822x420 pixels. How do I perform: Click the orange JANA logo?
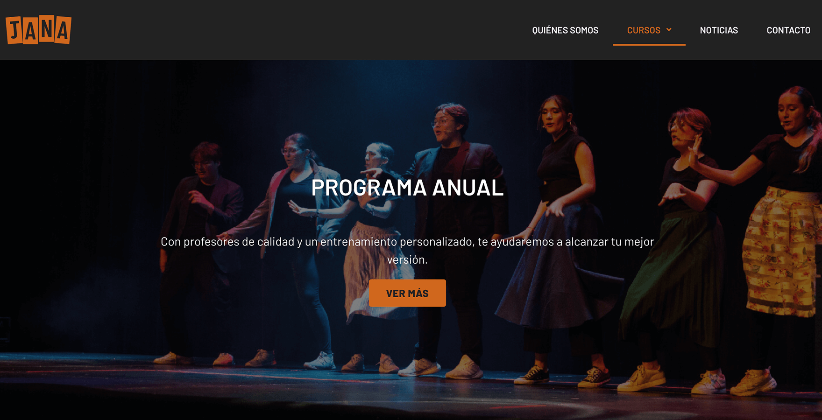[x=38, y=30]
